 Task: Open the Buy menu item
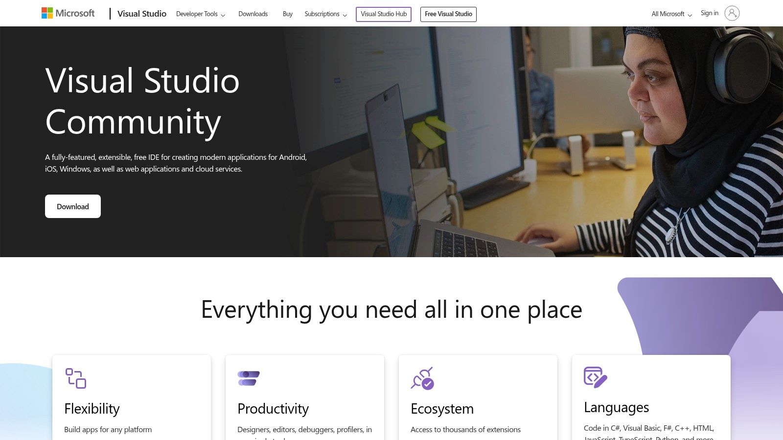288,14
